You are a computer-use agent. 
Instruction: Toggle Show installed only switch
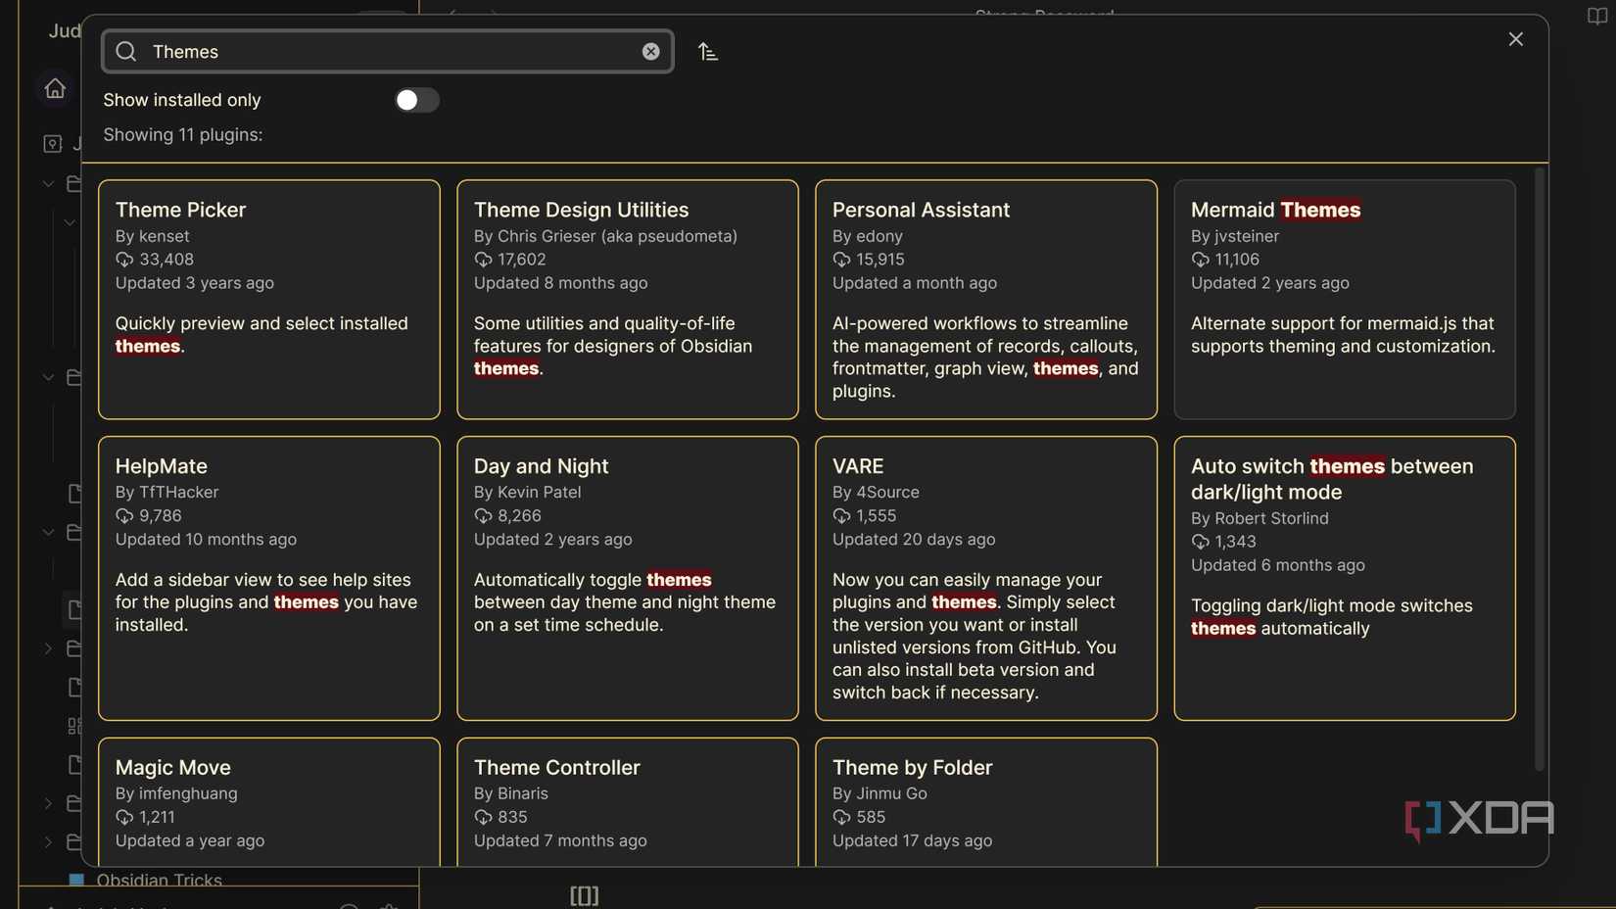coord(416,100)
